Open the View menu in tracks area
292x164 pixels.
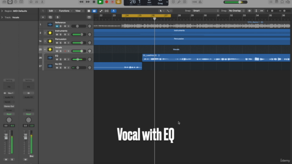(x=79, y=11)
